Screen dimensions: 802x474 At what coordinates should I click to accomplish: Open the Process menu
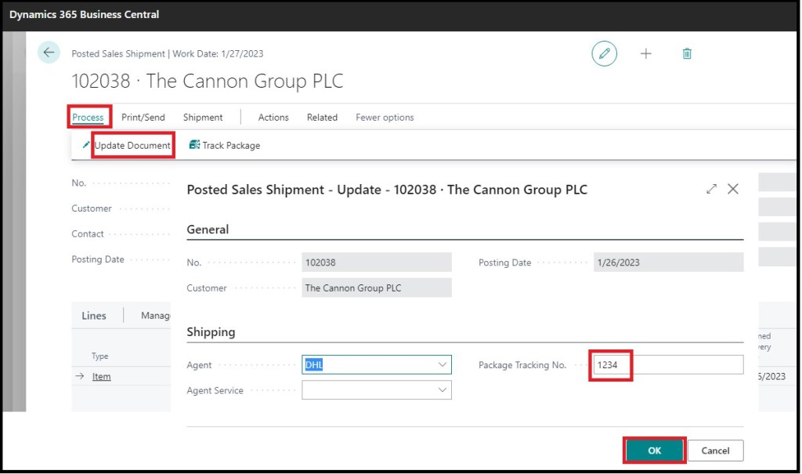88,118
